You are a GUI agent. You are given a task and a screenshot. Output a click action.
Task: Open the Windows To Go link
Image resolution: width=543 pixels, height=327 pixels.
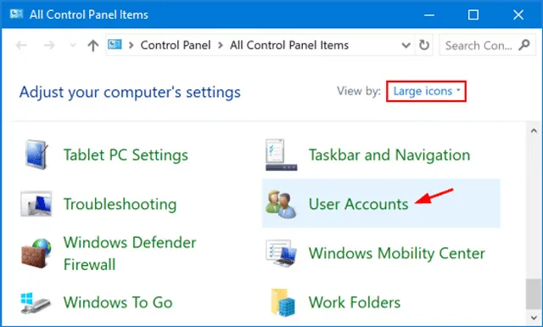(x=118, y=302)
